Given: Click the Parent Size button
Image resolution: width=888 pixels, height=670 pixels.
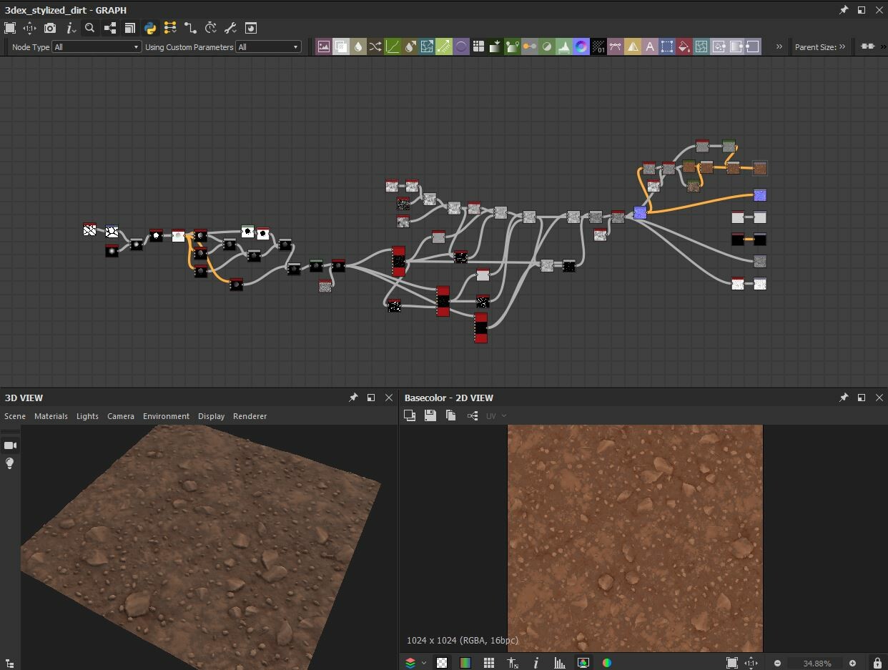Looking at the screenshot, I should pos(821,46).
